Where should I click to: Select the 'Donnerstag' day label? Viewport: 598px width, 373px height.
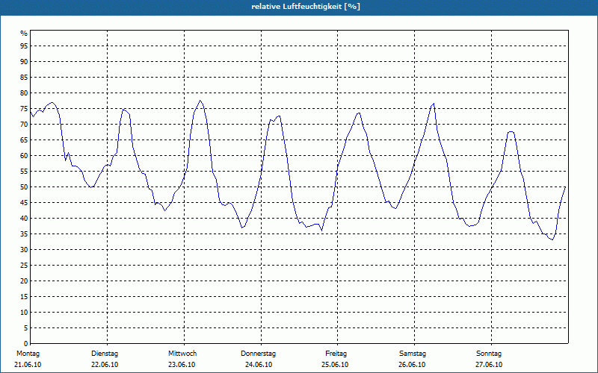258,354
